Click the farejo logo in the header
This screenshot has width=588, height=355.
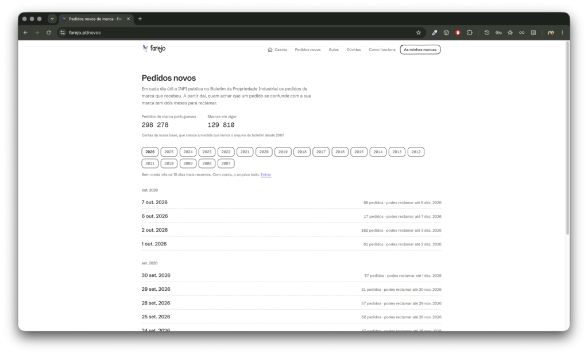pos(154,48)
